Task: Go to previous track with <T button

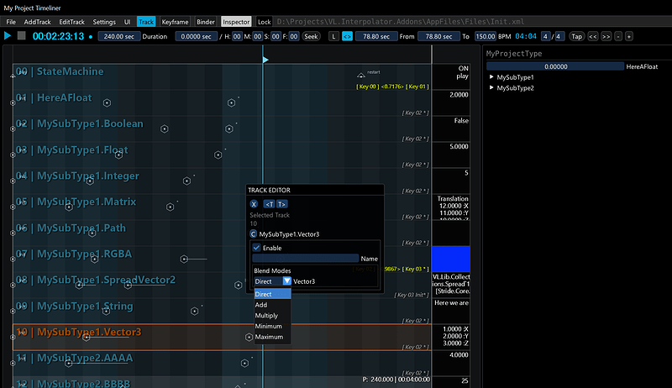Action: [x=269, y=204]
